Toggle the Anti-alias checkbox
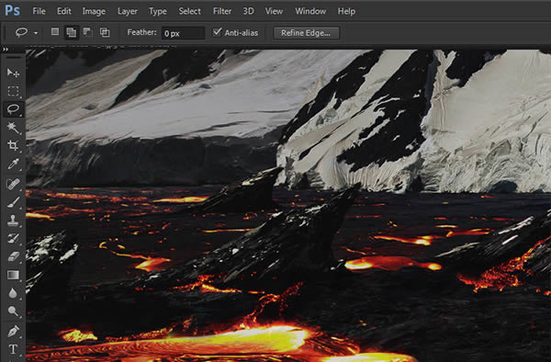 pyautogui.click(x=217, y=32)
